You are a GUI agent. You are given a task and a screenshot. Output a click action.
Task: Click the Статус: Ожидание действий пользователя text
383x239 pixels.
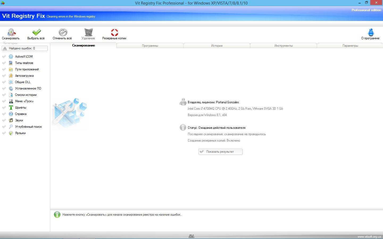(x=217, y=128)
